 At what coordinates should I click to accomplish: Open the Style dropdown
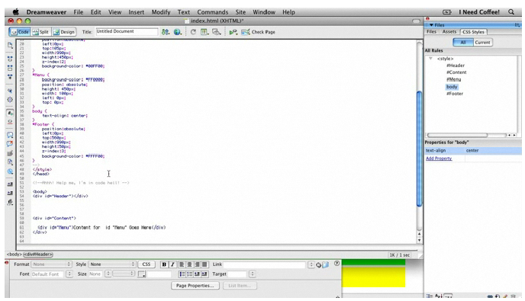pos(112,264)
